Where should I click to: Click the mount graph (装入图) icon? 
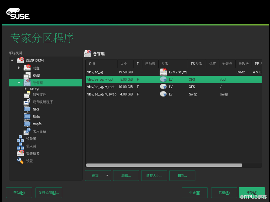20,146
